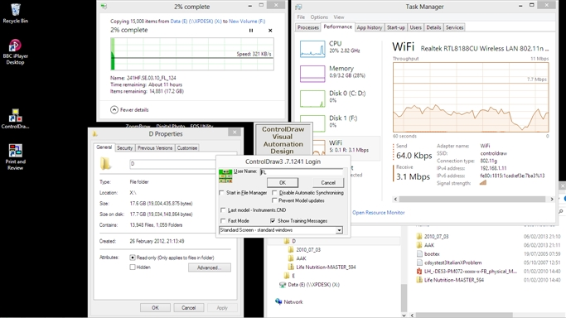Uncheck Show Training Messages checkbox

273,220
